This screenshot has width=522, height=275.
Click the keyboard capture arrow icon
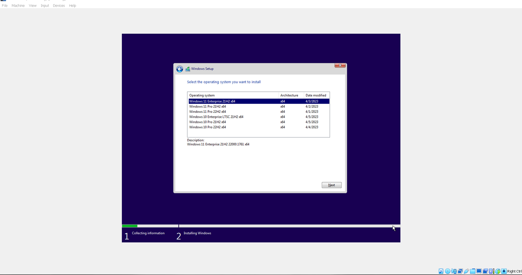click(x=504, y=271)
